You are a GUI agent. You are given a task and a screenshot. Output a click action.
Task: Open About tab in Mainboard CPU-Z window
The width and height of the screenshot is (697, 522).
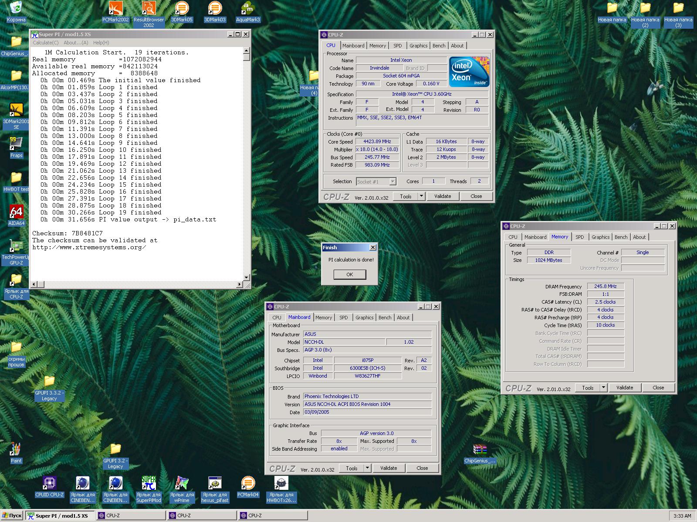(x=403, y=318)
